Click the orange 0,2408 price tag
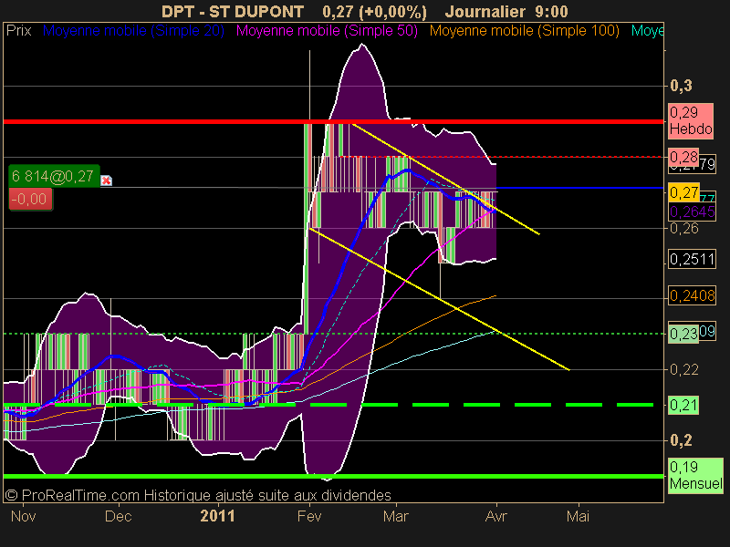730x547 pixels. [692, 295]
